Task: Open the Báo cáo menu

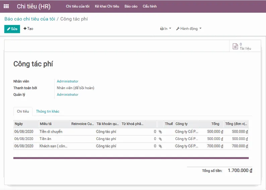Action: [x=131, y=6]
